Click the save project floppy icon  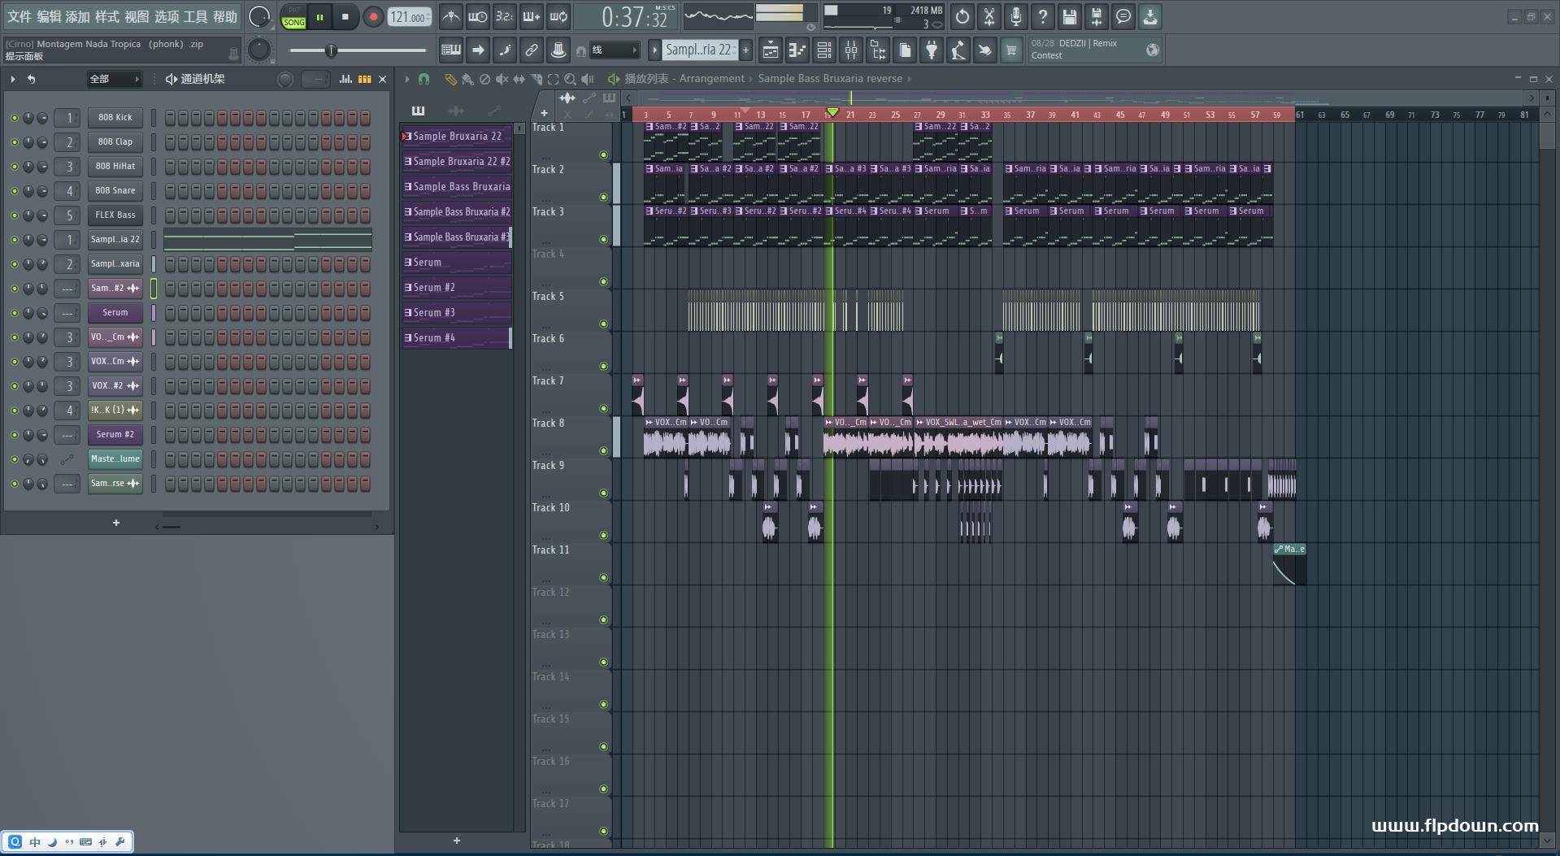click(x=1069, y=16)
